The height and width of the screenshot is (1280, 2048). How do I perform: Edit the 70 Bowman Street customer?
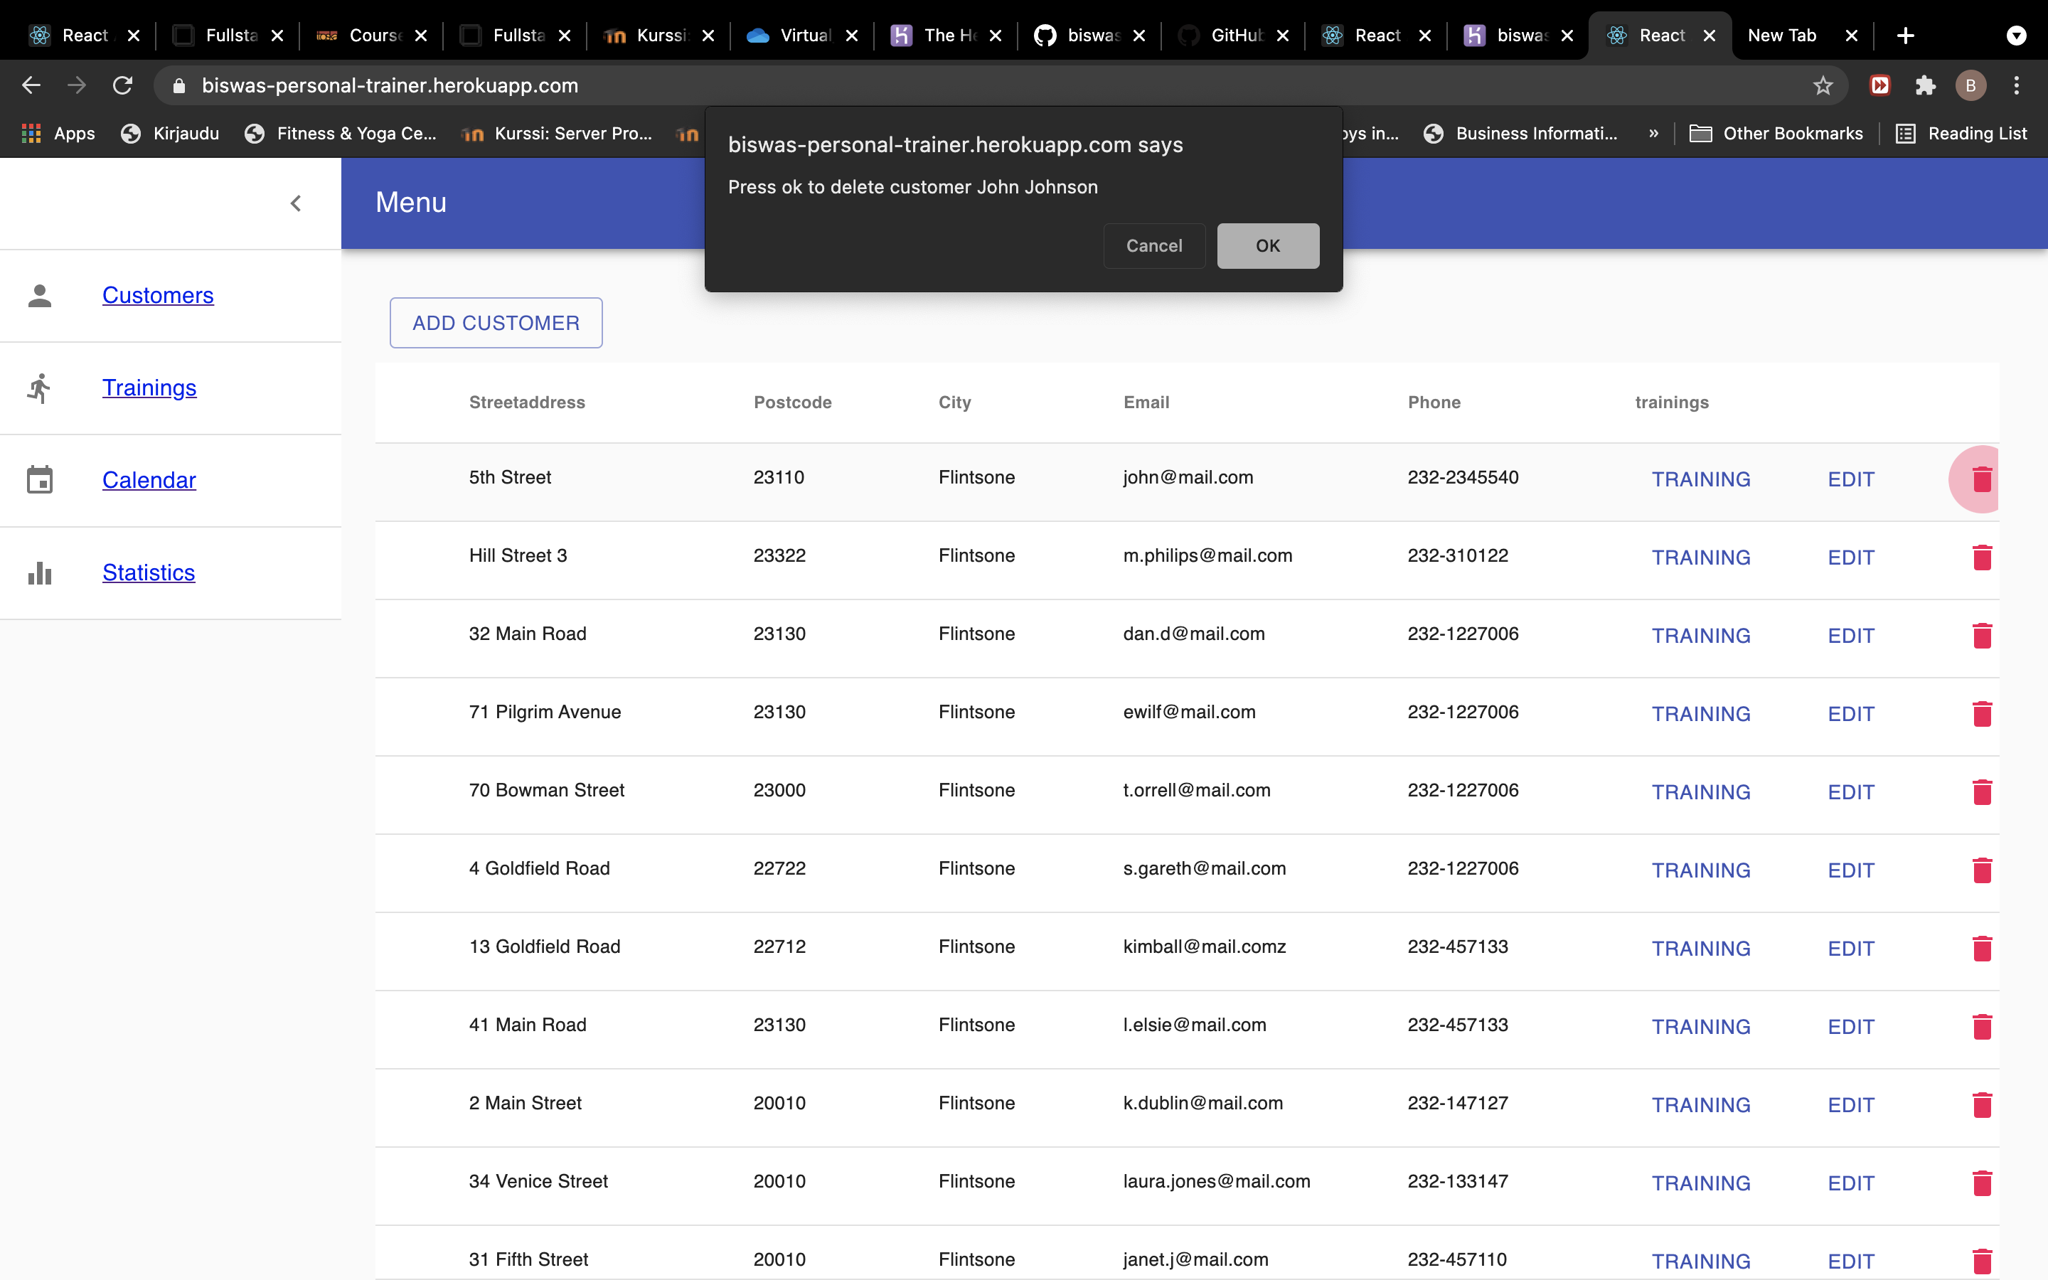click(1851, 792)
